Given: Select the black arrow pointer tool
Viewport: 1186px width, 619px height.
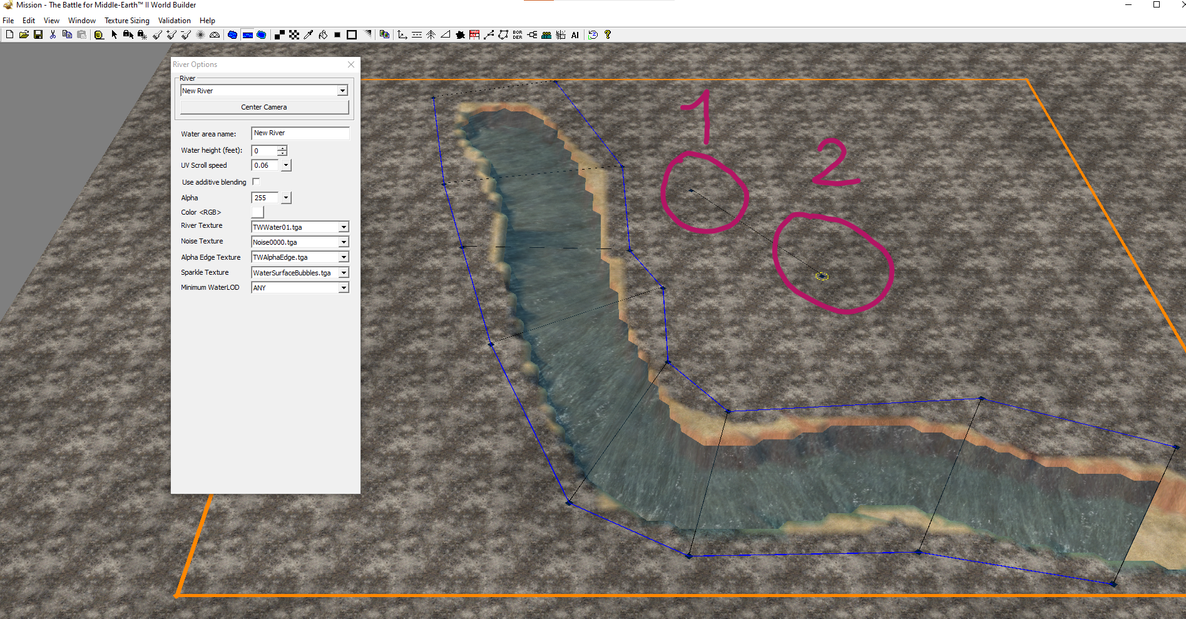Looking at the screenshot, I should pyautogui.click(x=114, y=35).
